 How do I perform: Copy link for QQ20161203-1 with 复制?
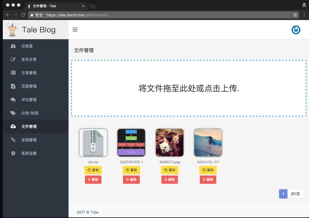tap(131, 170)
